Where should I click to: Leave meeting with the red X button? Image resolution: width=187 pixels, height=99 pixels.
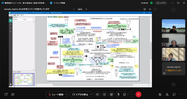click(x=138, y=94)
